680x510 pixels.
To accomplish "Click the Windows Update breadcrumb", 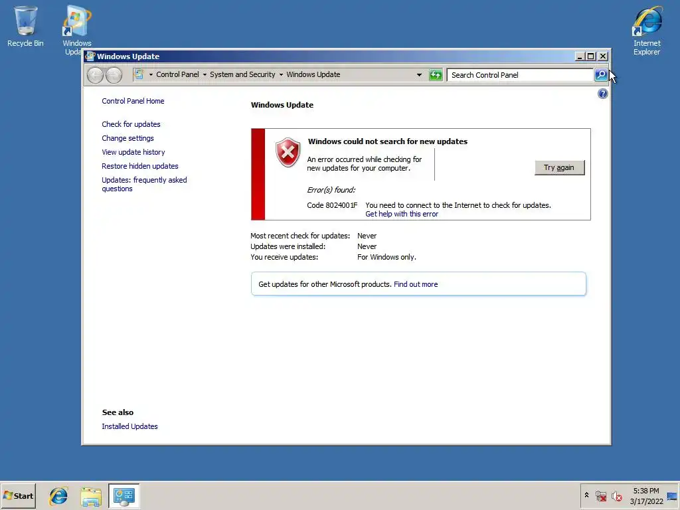I will (x=313, y=74).
